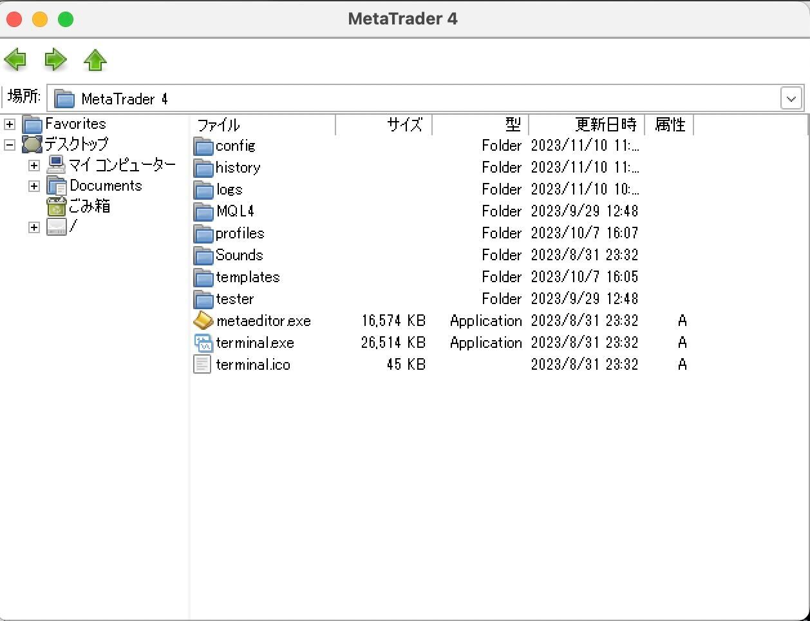This screenshot has height=621, width=810.
Task: Select the config folder icon
Action: point(203,146)
